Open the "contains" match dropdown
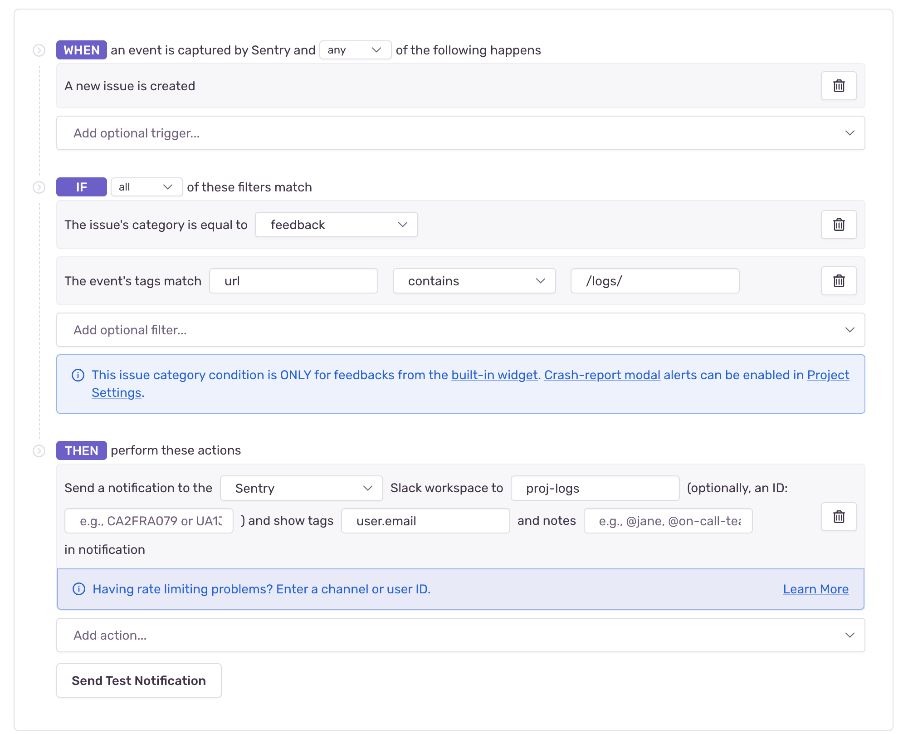Viewport: 908px width, 734px height. pyautogui.click(x=474, y=281)
